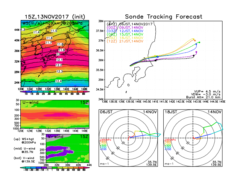Click the magenta 60 segment of wind-speed colorbar
Image resolution: width=237 pixels, height=183 pixels.
pos(86,91)
